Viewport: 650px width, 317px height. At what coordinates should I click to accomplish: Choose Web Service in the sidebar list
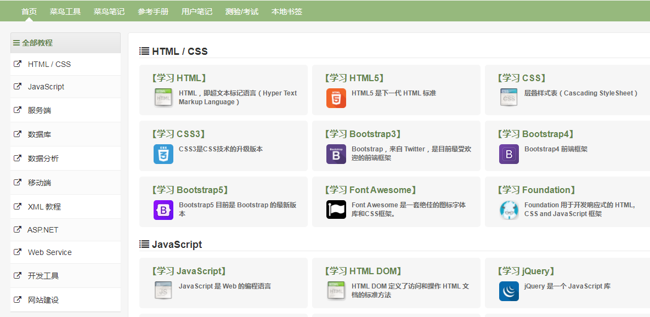point(50,252)
